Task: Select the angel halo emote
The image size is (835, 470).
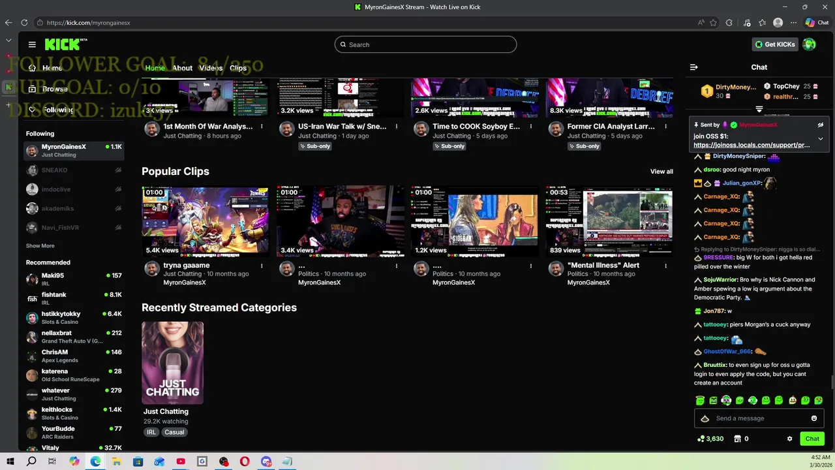Action: tap(700, 400)
